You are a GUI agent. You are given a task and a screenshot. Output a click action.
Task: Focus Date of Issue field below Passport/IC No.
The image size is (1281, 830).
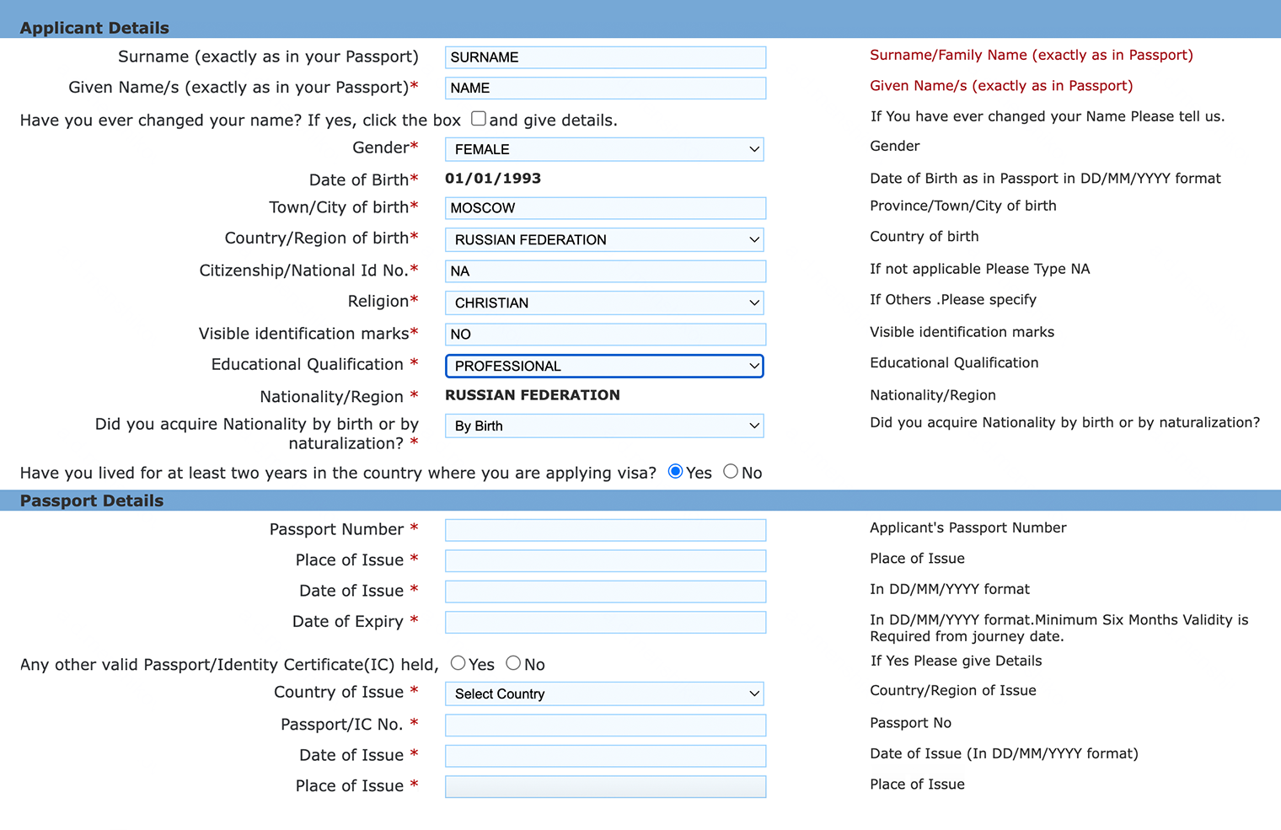click(605, 756)
